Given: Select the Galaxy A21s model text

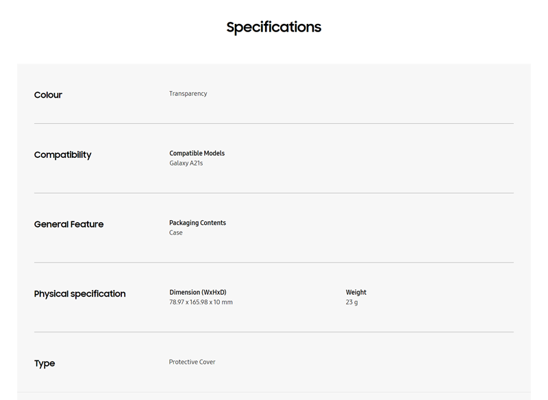Looking at the screenshot, I should click(186, 163).
